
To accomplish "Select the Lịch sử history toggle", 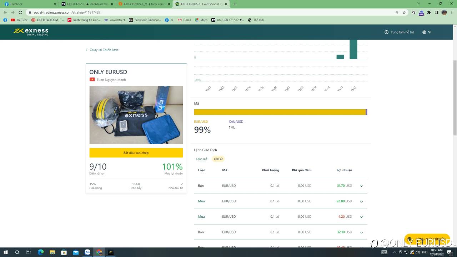I will point(218,159).
